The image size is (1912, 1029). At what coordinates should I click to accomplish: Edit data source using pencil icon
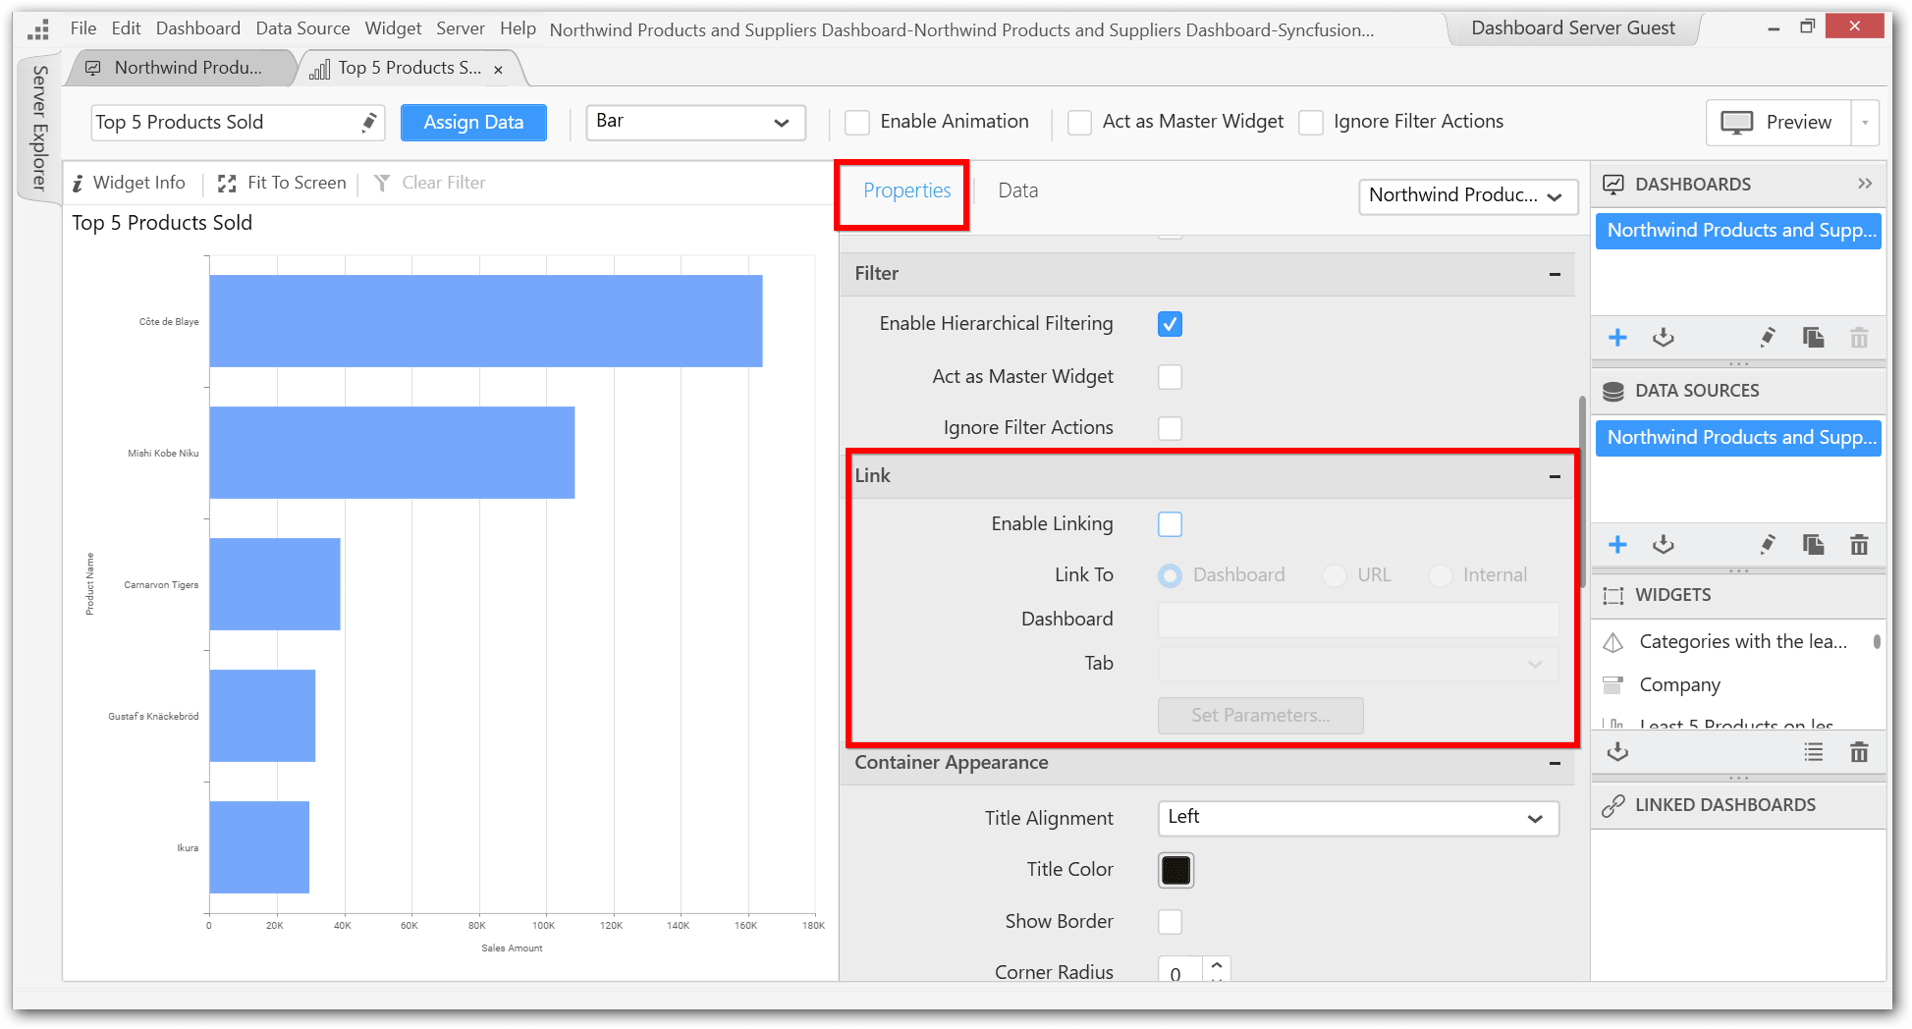(1768, 545)
